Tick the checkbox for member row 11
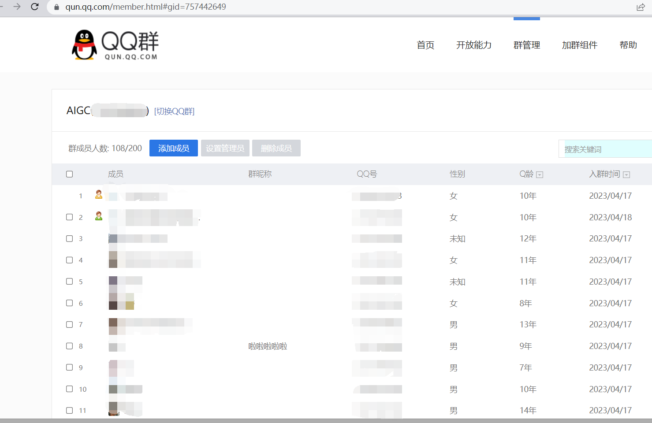This screenshot has width=652, height=423. (x=69, y=410)
